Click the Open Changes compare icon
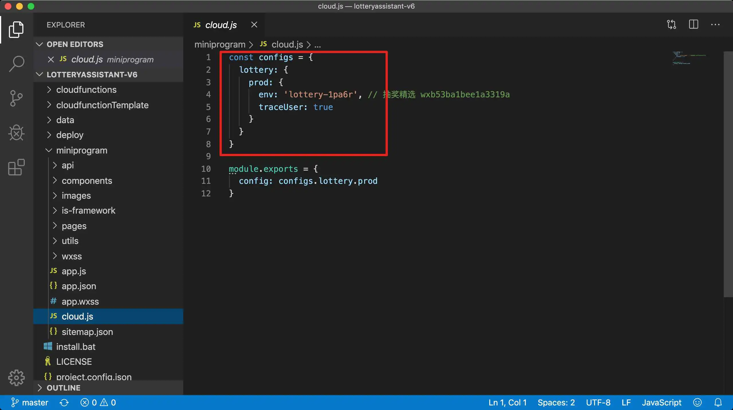733x410 pixels. (x=671, y=25)
